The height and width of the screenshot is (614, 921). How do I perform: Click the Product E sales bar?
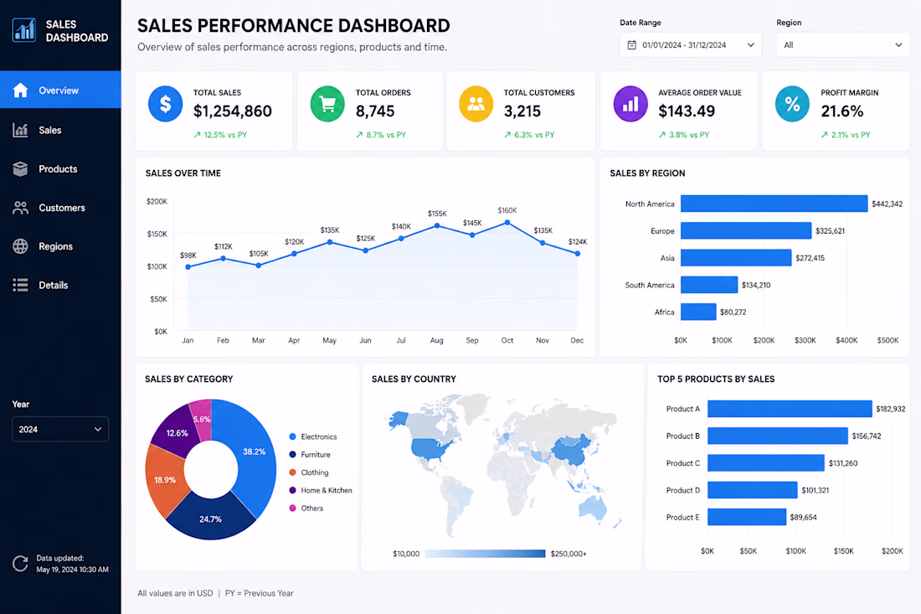pos(747,517)
